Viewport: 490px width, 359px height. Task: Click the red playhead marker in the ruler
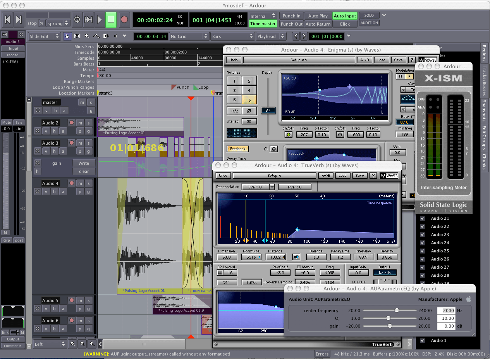(x=191, y=98)
